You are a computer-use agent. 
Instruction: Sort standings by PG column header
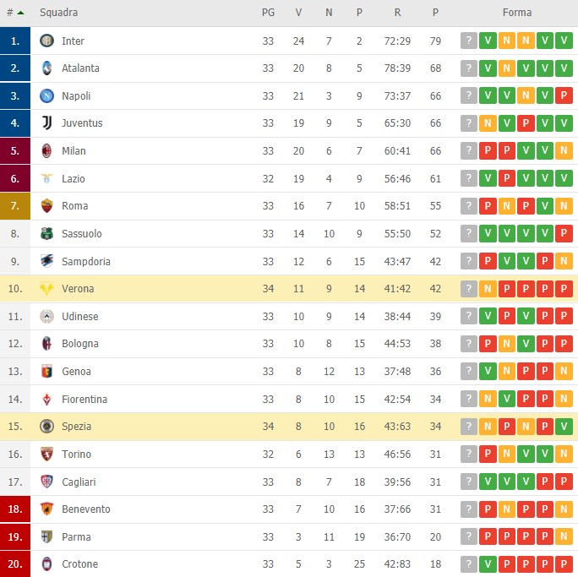(268, 13)
